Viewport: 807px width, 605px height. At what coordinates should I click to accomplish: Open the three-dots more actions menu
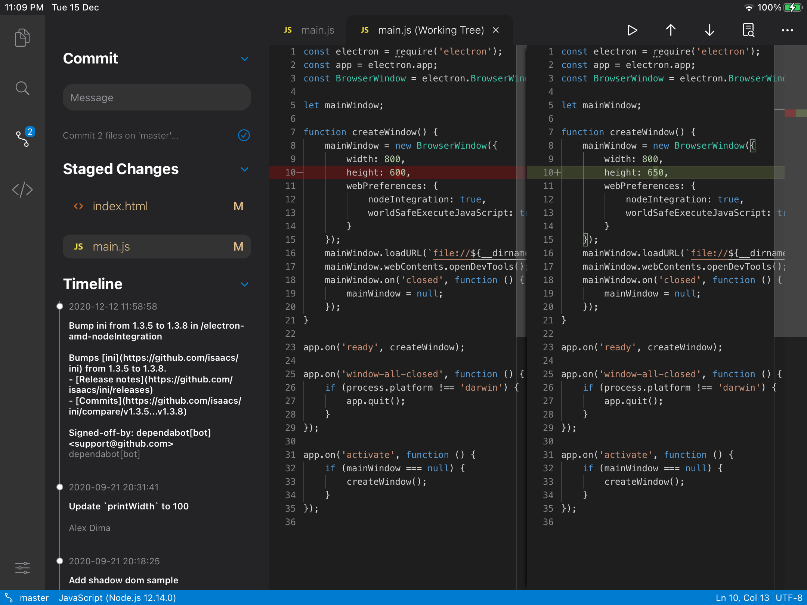coord(787,30)
